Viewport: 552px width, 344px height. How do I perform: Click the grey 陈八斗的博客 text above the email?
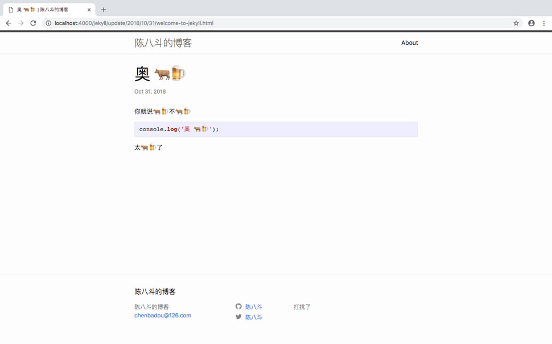[151, 307]
